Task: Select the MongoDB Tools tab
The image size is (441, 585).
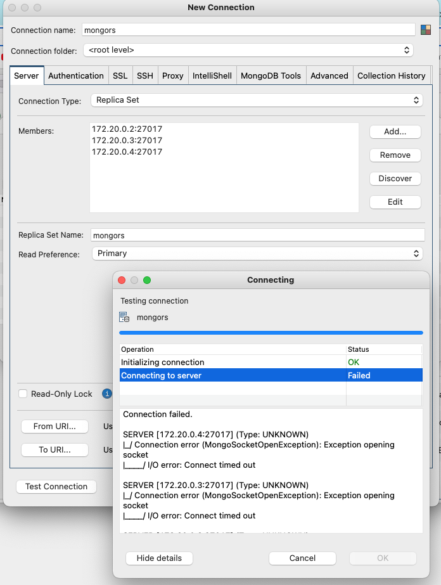Action: [271, 75]
